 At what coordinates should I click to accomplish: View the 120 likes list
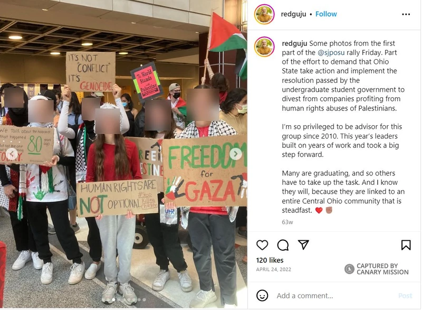pos(270,260)
